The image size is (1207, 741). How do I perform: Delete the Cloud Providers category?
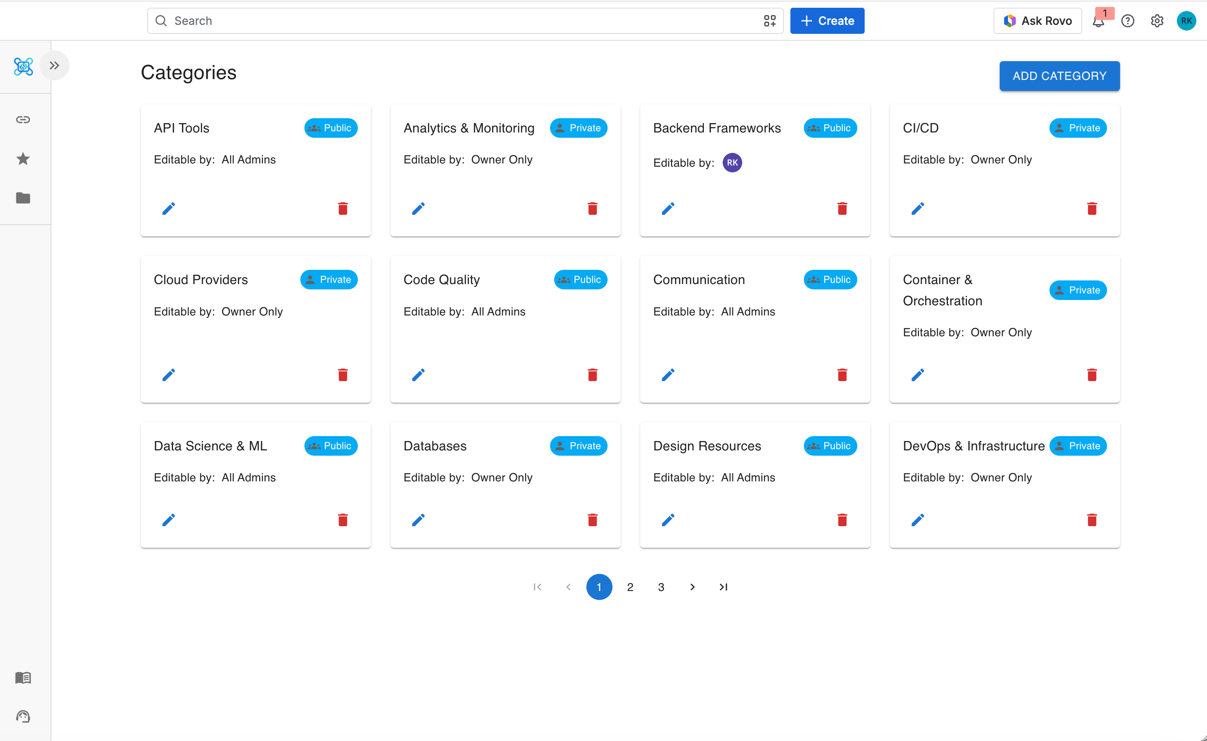click(x=343, y=375)
